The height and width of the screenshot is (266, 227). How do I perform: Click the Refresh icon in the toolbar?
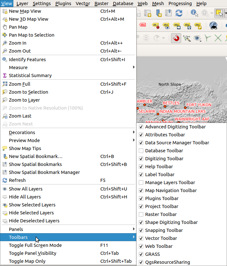coord(179,13)
